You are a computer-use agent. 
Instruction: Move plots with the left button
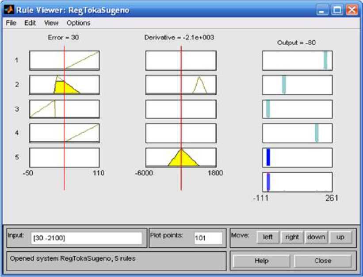(268, 237)
